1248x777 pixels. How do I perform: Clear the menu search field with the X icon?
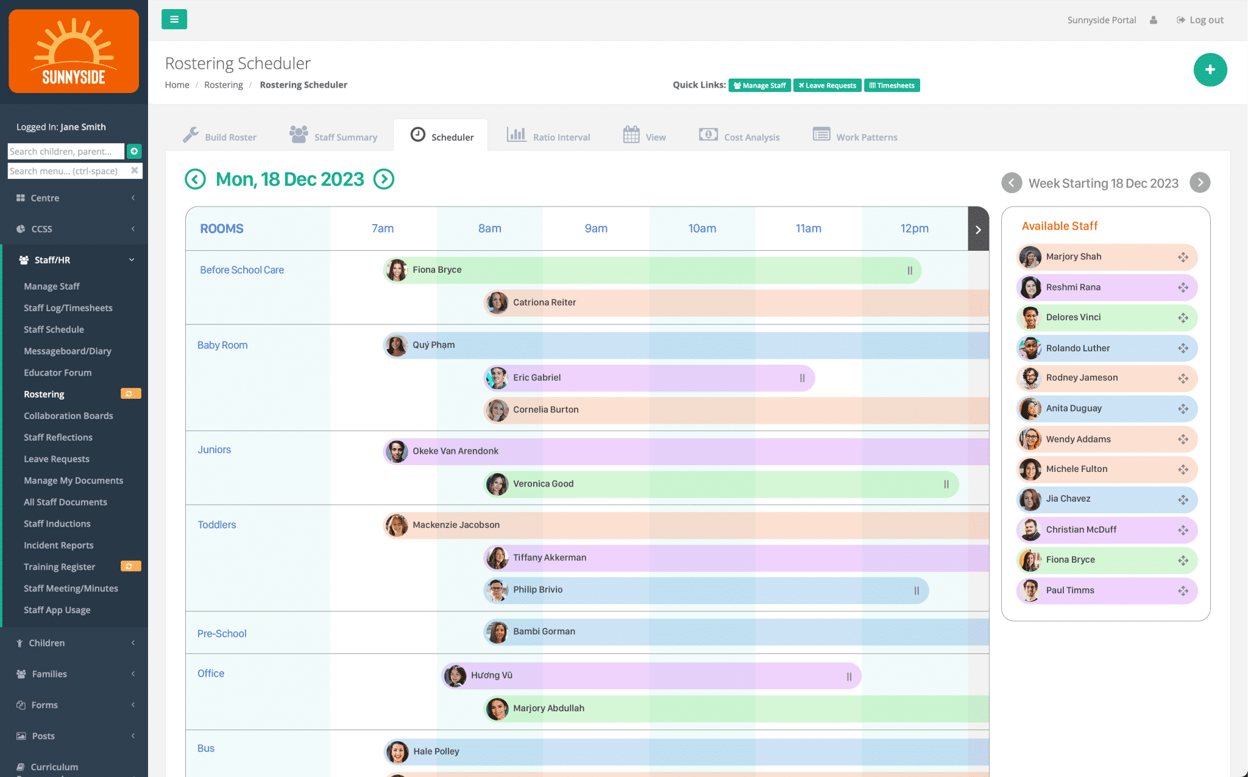point(135,171)
